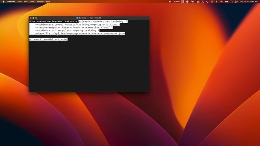Open the Do Not Disturb moon icon
The height and width of the screenshot is (146, 260).
[207, 2]
